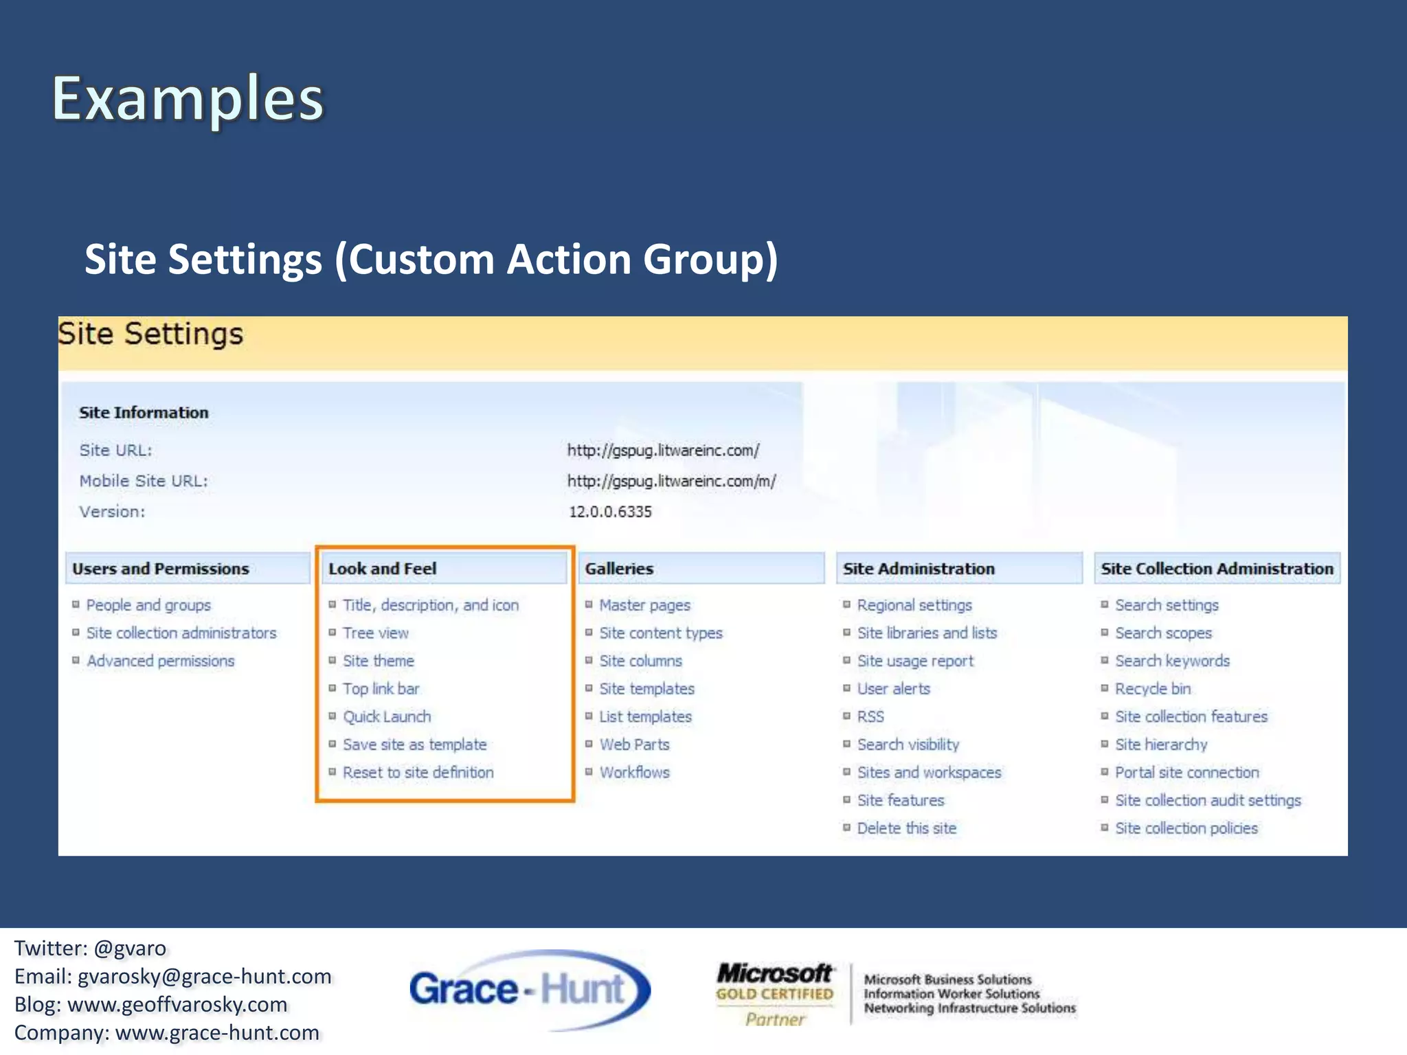Open User alerts
The height and width of the screenshot is (1055, 1407).
893,688
